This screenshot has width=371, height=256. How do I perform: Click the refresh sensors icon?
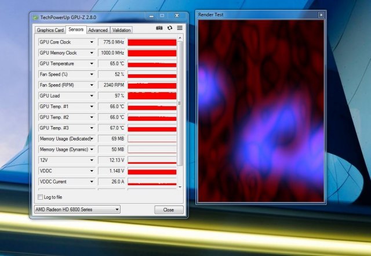pos(169,28)
